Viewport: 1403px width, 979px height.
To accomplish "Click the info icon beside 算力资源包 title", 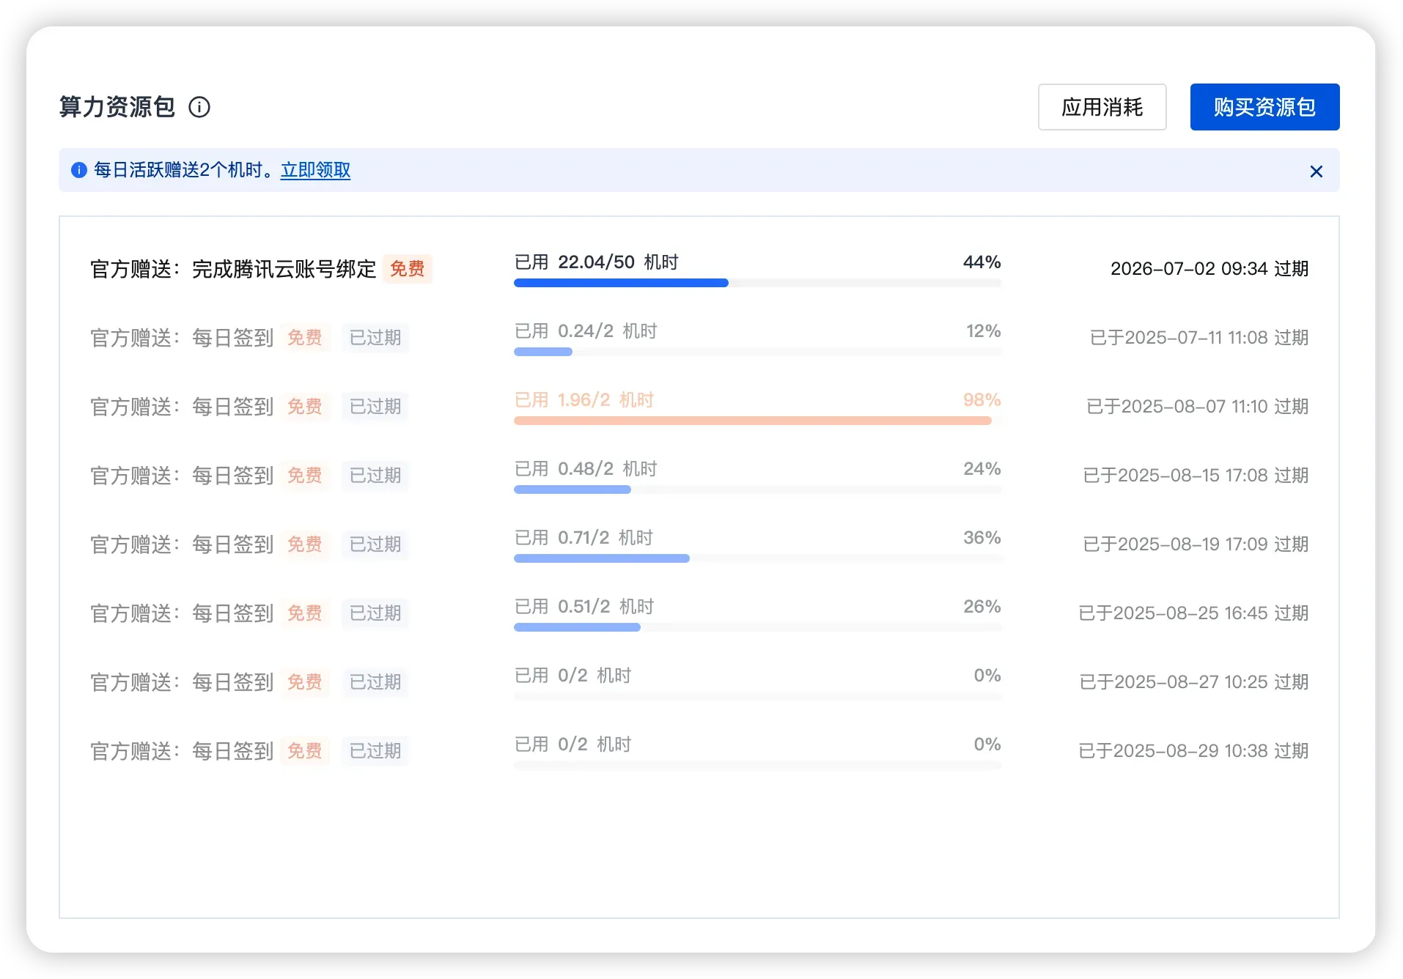I will click(199, 107).
